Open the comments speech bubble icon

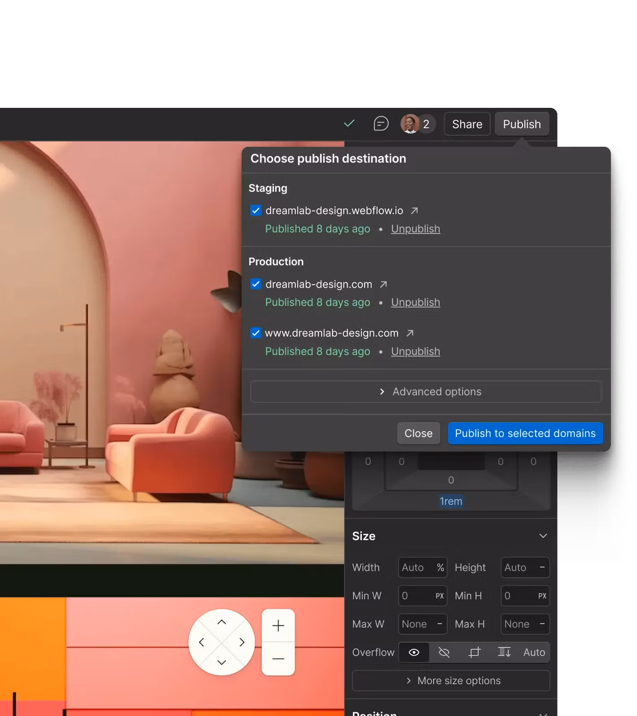tap(381, 124)
